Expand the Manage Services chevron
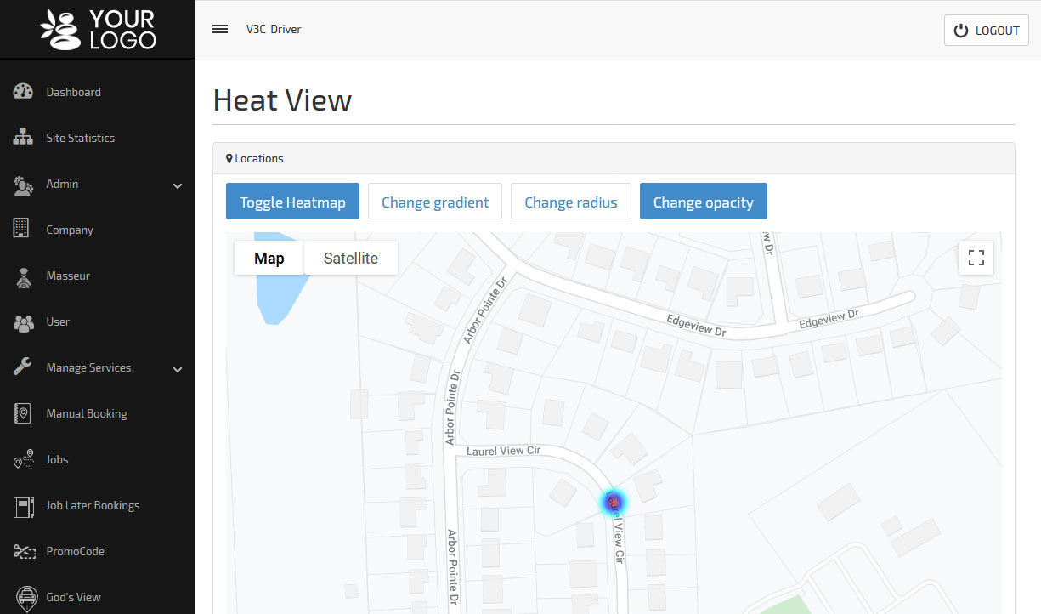The image size is (1041, 614). 178,369
